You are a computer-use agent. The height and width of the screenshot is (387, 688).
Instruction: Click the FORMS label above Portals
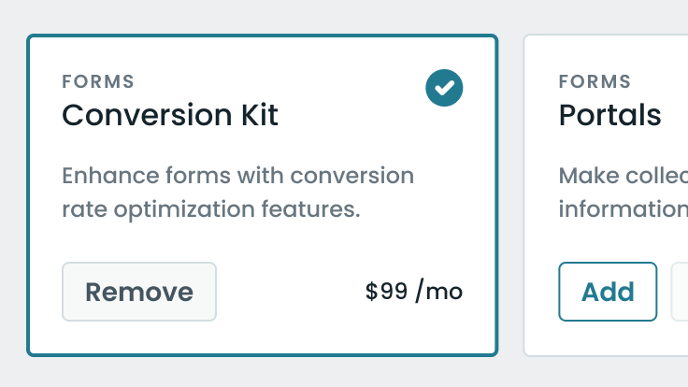coord(595,81)
